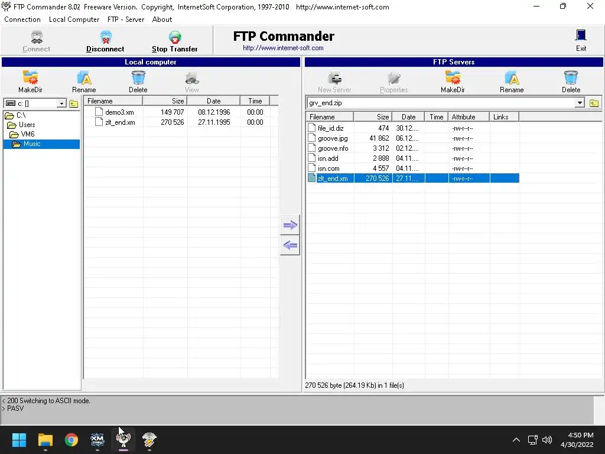Sort remote files by Size header
This screenshot has width=605, height=454.
[373, 117]
